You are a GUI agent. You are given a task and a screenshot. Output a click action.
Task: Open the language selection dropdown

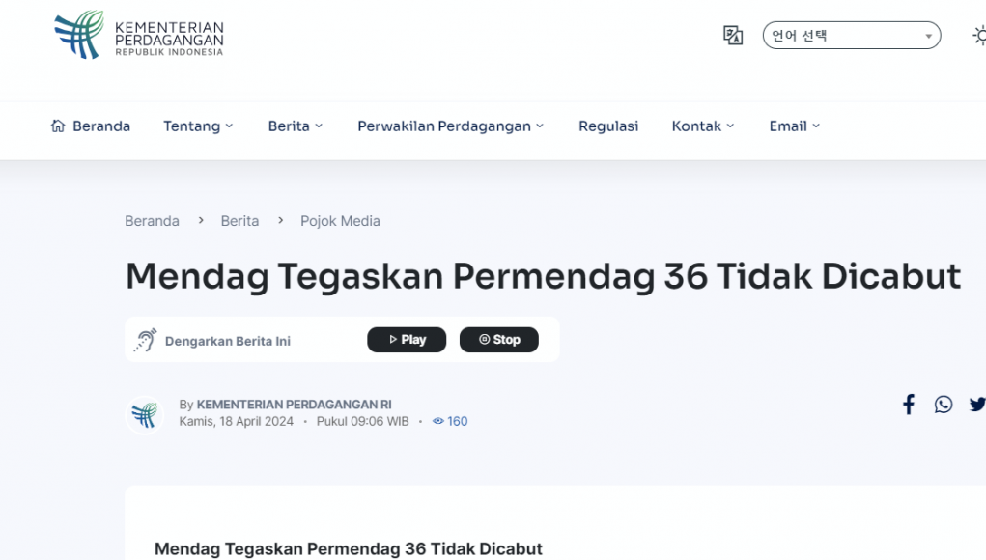[x=851, y=36]
